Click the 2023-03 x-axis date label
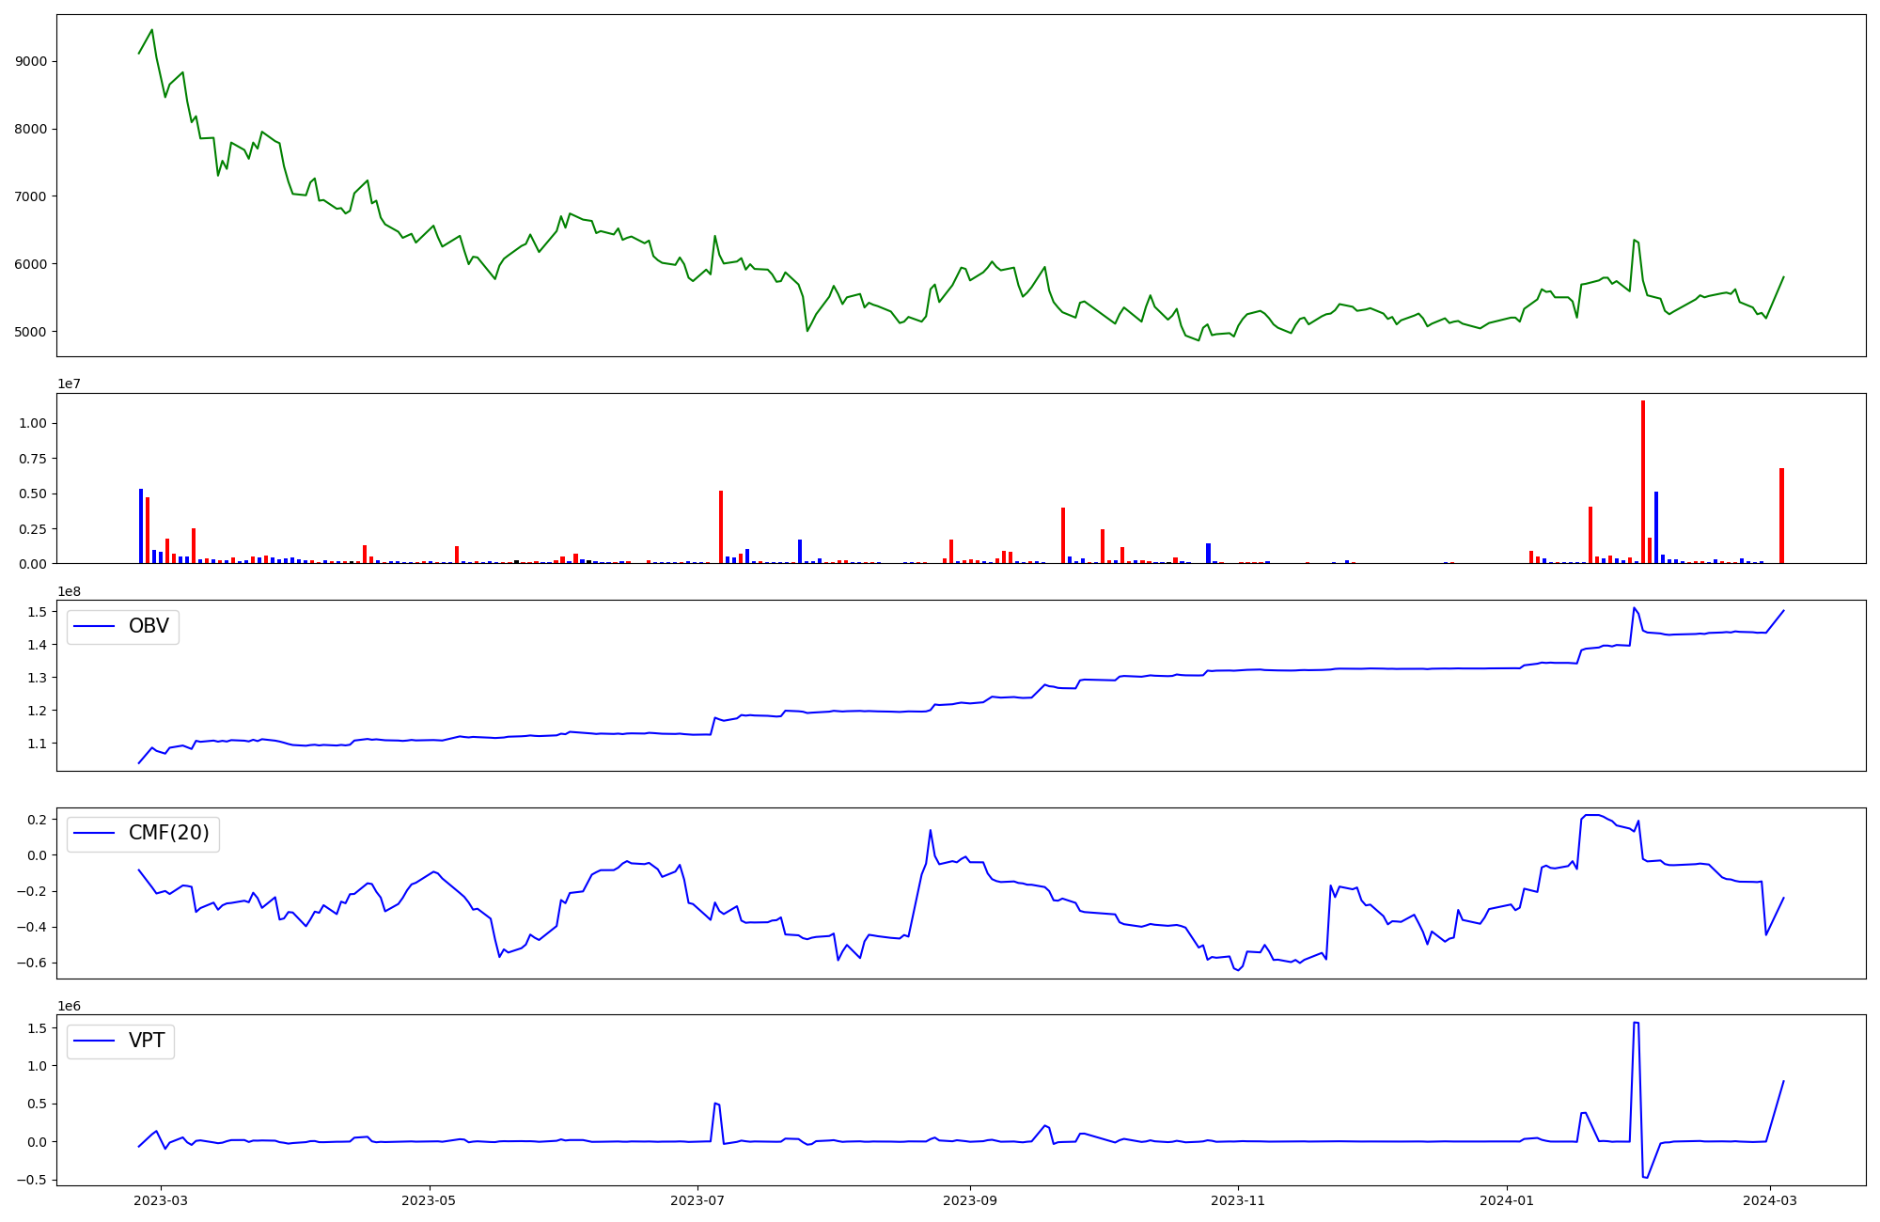This screenshot has width=1880, height=1222. click(x=161, y=1200)
